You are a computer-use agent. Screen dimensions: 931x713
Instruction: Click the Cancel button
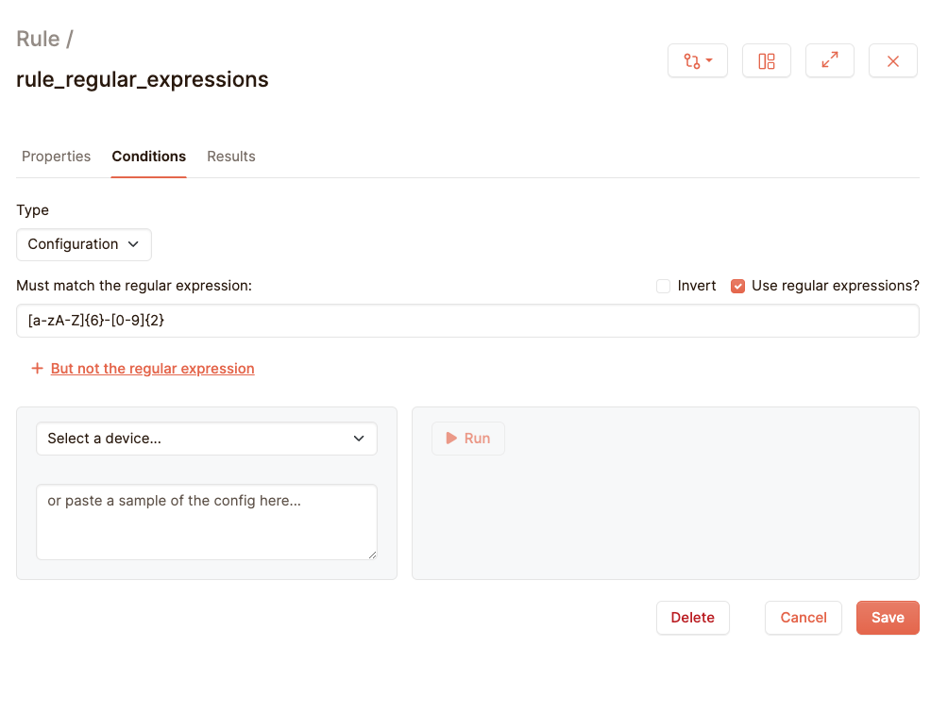click(x=803, y=618)
